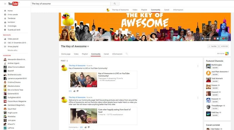Click the YouTube logo
The width and height of the screenshot is (234, 130).
pos(13,4)
